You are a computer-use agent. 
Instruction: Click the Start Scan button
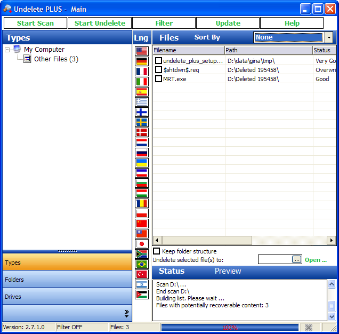click(36, 23)
